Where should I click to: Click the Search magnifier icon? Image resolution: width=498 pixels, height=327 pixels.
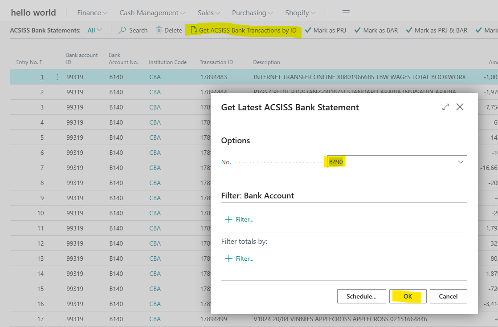(x=122, y=30)
